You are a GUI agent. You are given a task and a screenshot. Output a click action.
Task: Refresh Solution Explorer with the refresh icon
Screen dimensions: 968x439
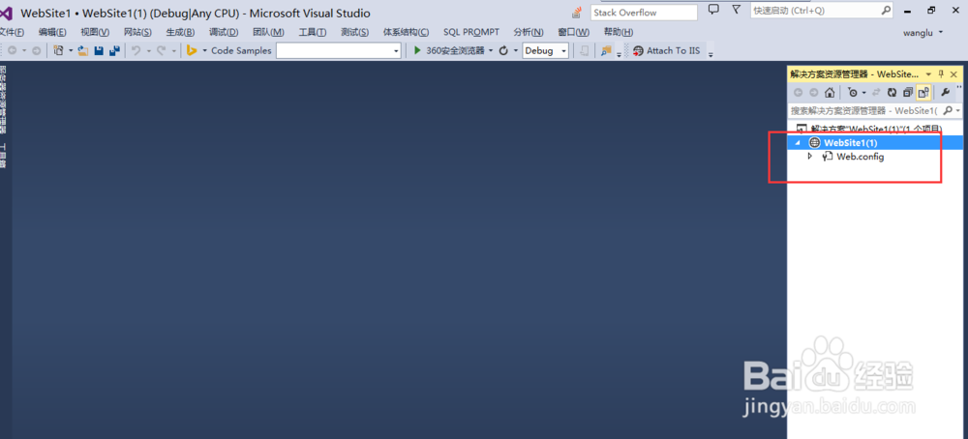coord(892,93)
